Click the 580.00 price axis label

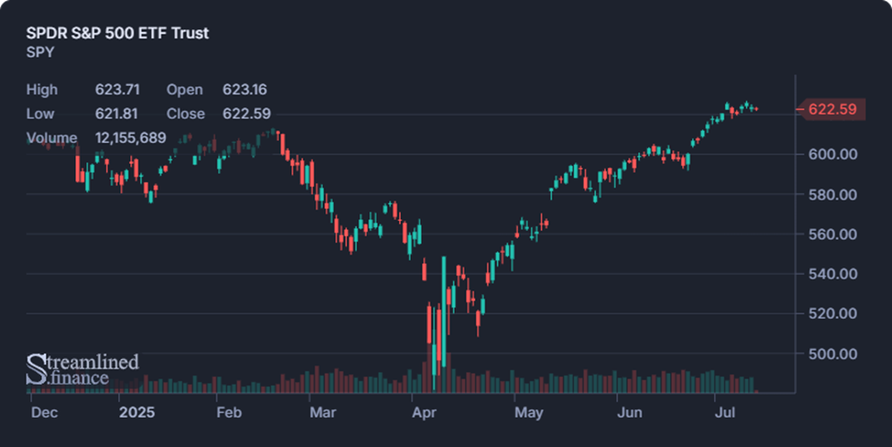tap(832, 194)
